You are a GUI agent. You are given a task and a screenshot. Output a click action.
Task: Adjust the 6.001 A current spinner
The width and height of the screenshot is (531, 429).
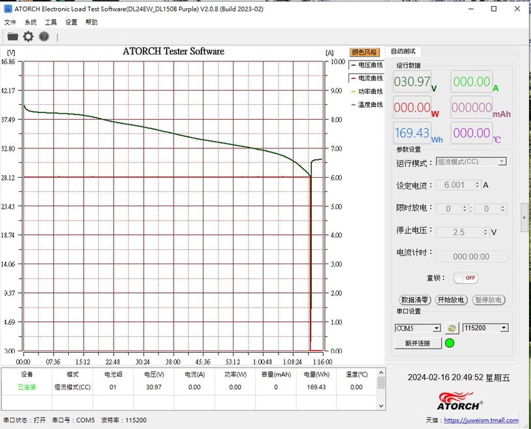[477, 185]
